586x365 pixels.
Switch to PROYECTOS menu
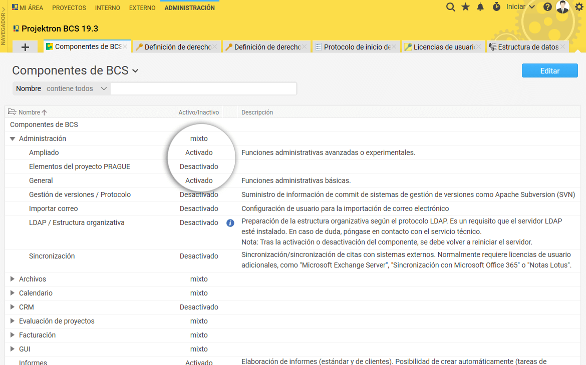pyautogui.click(x=69, y=7)
